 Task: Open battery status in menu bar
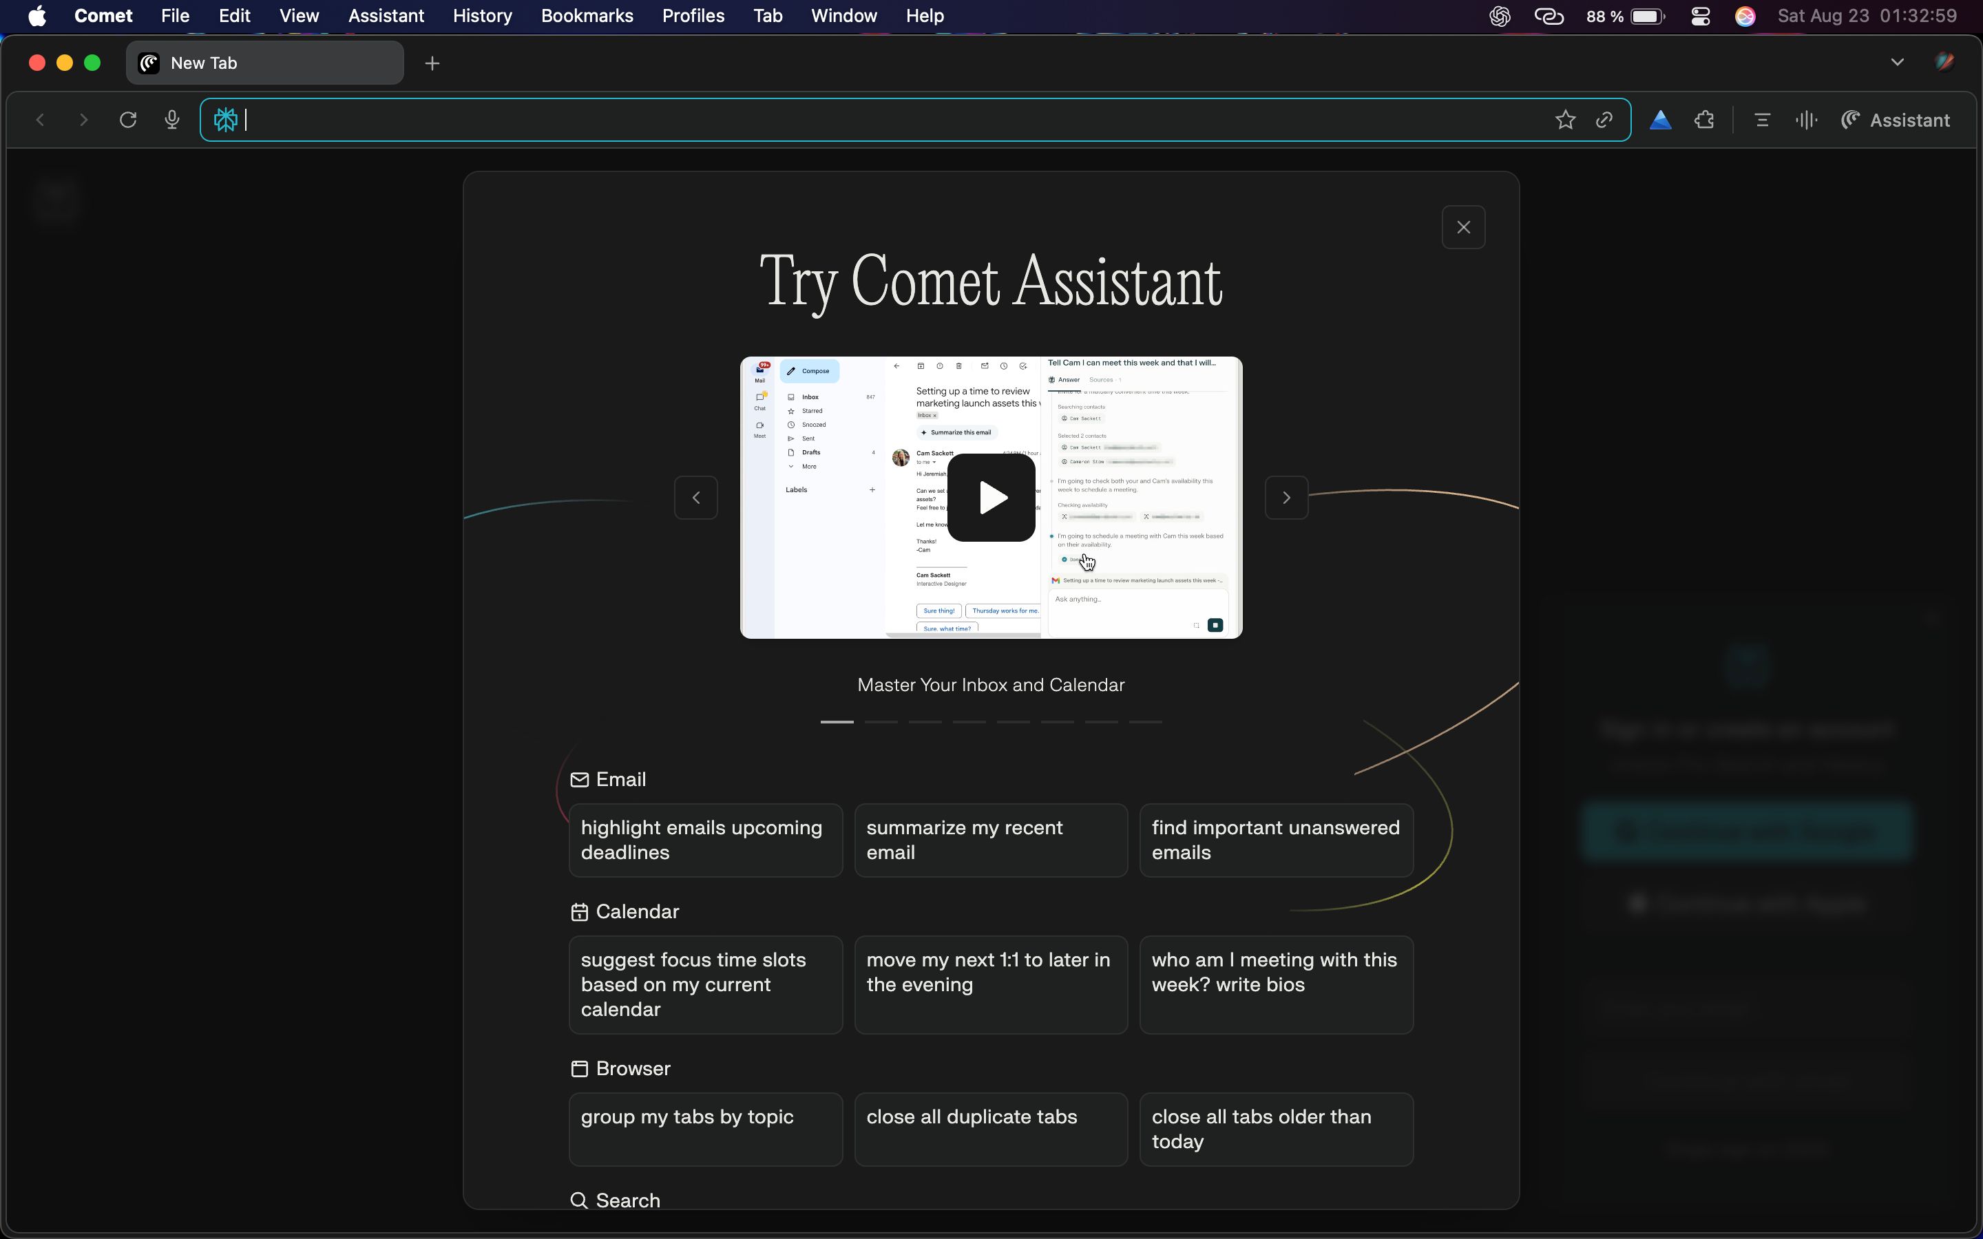1626,16
